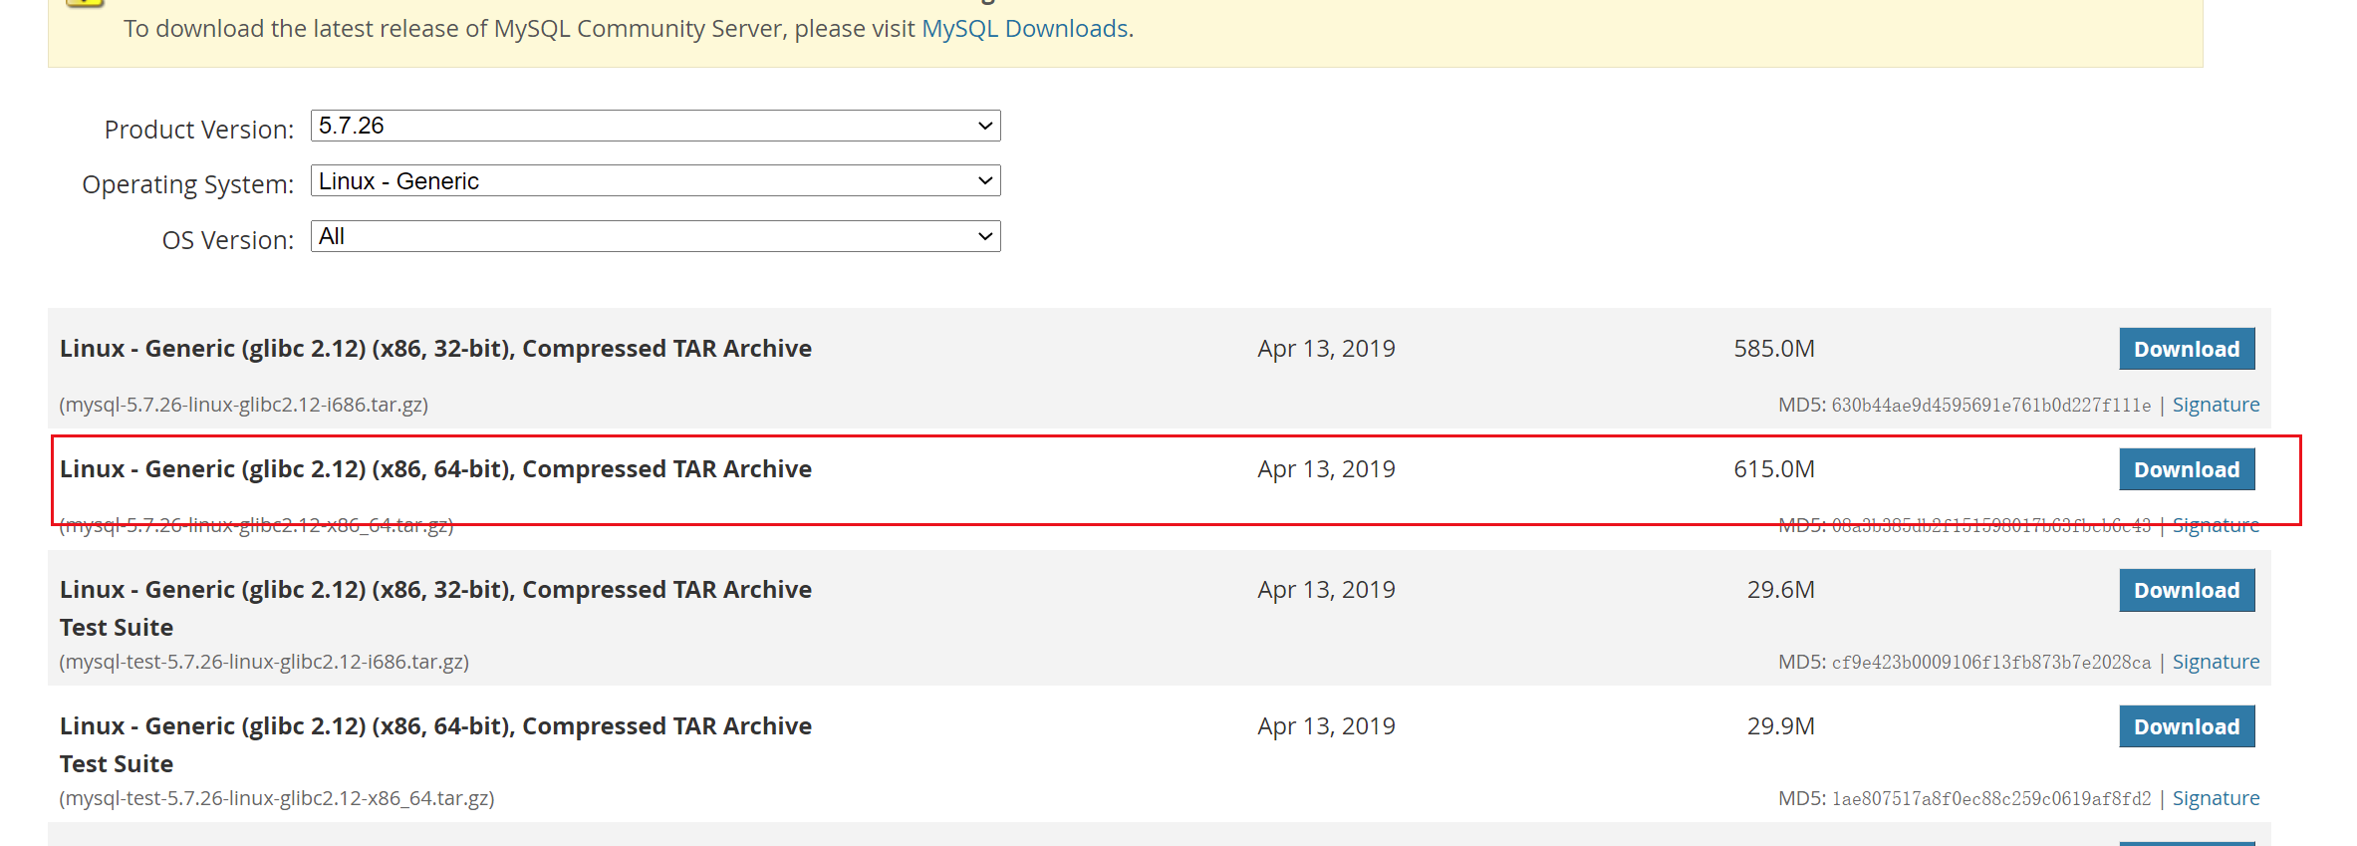Screen dimensions: 2357x846
Task: Open the Product Version dropdown showing 5.7.26
Action: 655,126
